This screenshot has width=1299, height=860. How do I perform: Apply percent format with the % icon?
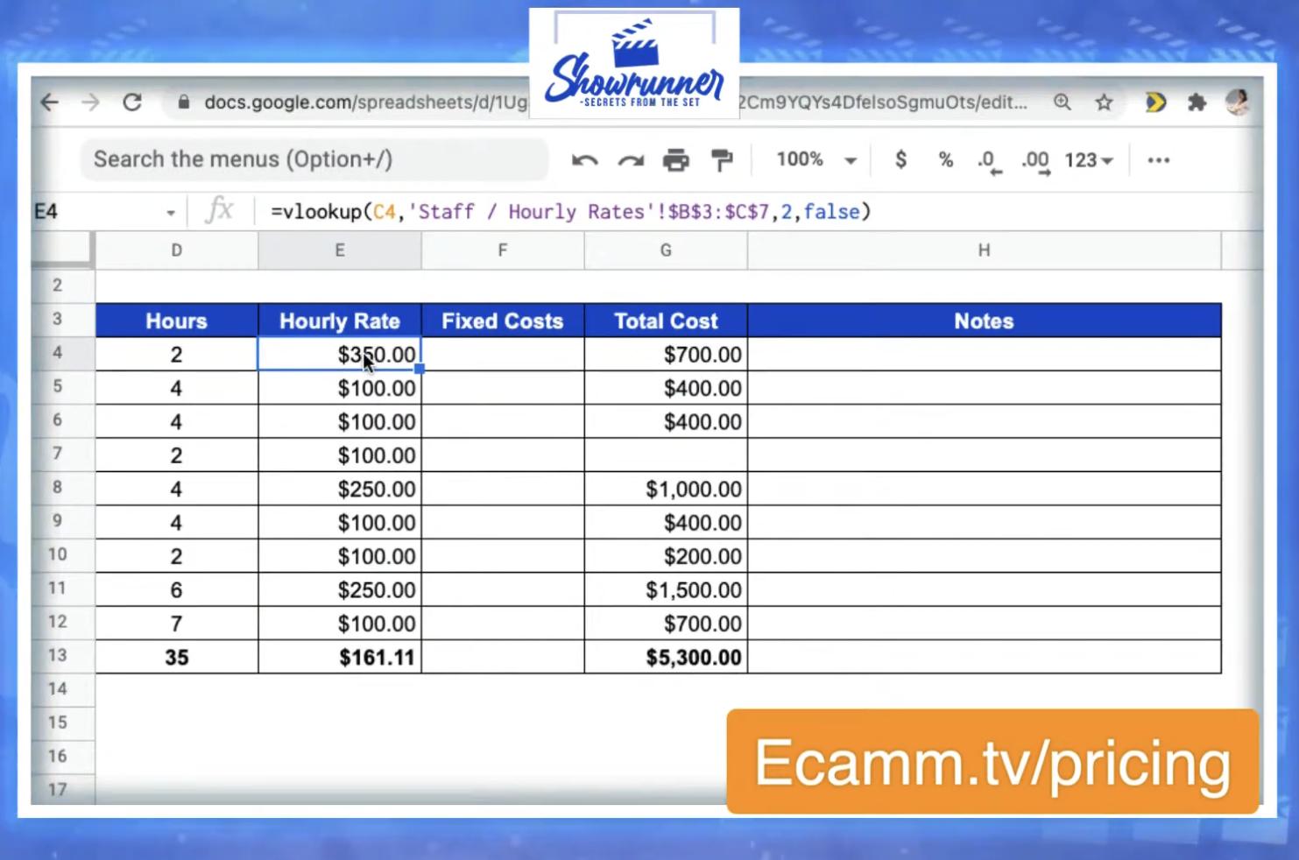[945, 159]
